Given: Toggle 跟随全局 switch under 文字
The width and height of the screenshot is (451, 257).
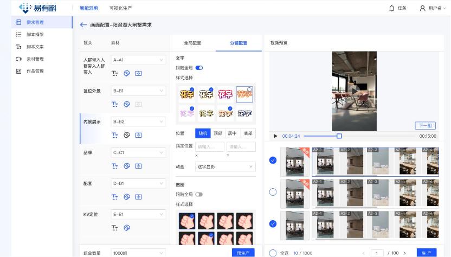Looking at the screenshot, I should (x=199, y=68).
